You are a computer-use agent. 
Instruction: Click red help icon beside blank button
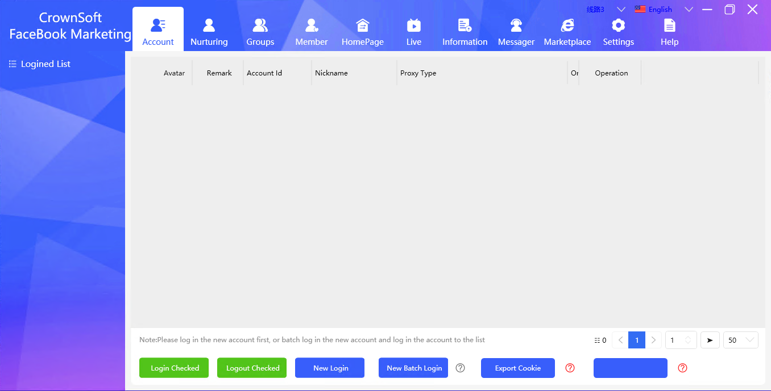click(x=683, y=368)
